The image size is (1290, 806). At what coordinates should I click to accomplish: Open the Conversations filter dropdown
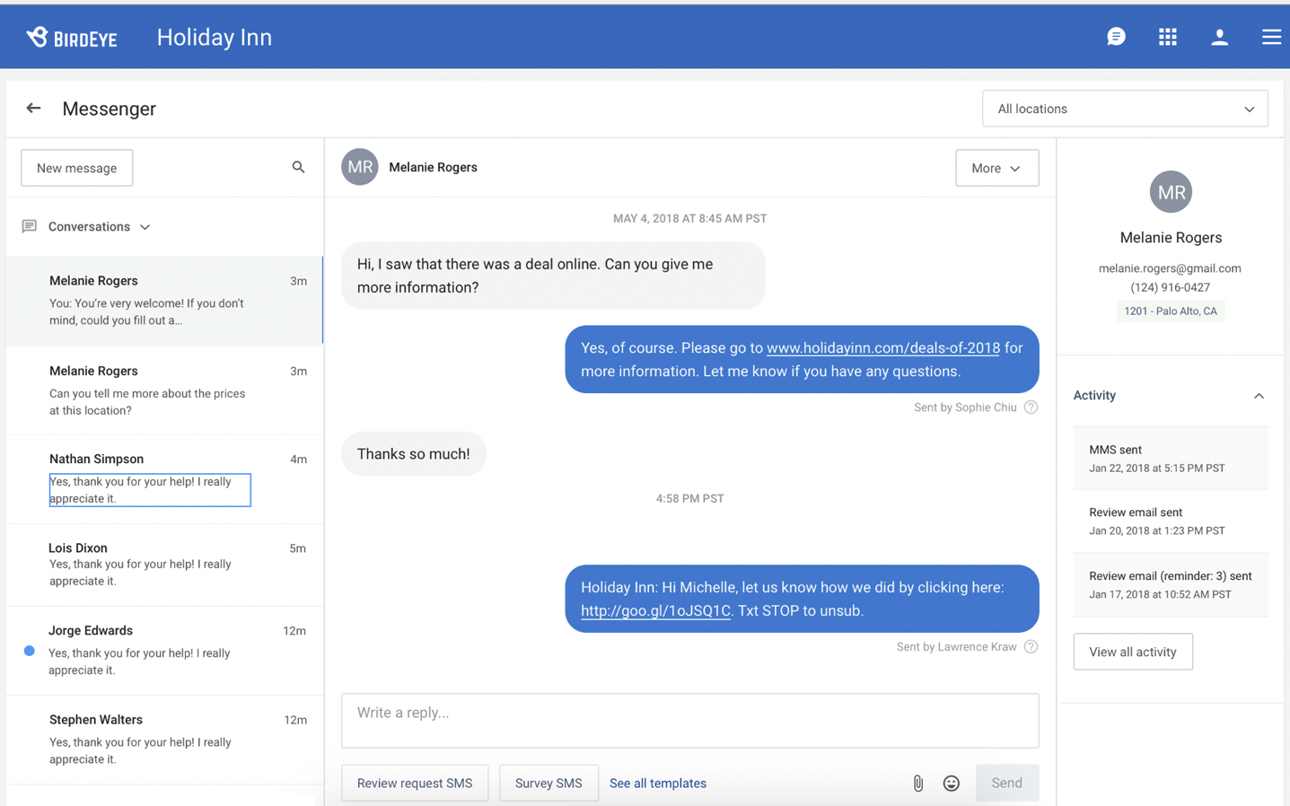click(x=99, y=226)
